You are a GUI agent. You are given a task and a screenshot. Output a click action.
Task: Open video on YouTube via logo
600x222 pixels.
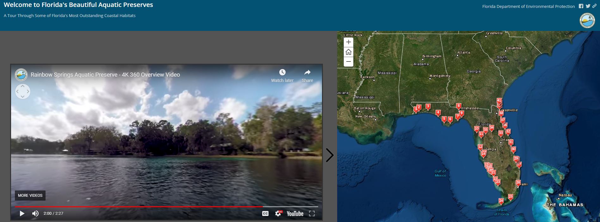coord(295,213)
